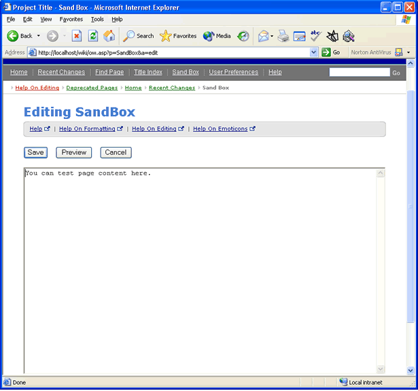Click the Research magnifier icon

point(349,36)
